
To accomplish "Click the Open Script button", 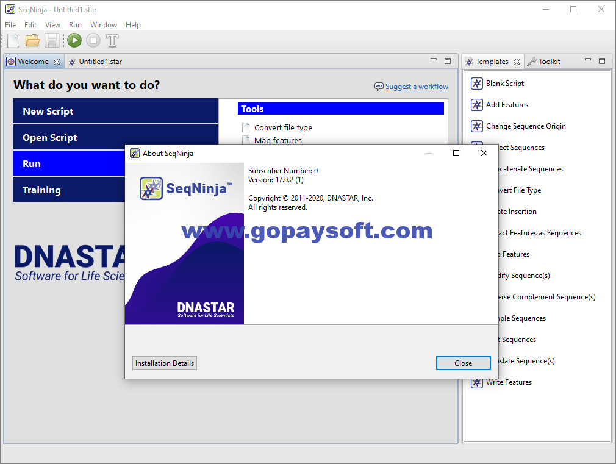I will (116, 138).
